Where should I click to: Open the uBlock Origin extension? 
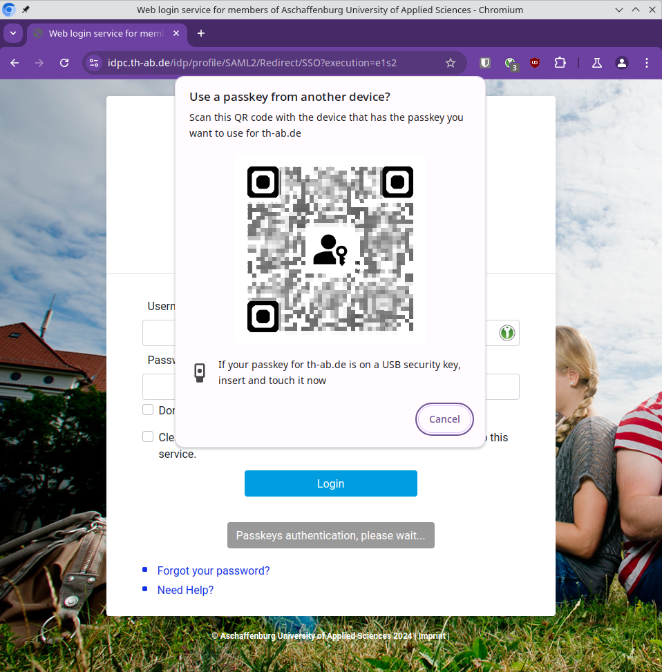click(x=535, y=63)
